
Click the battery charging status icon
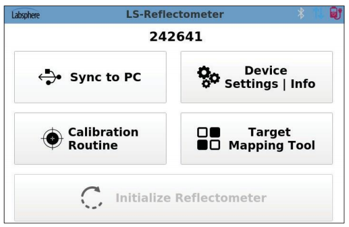[x=335, y=14]
